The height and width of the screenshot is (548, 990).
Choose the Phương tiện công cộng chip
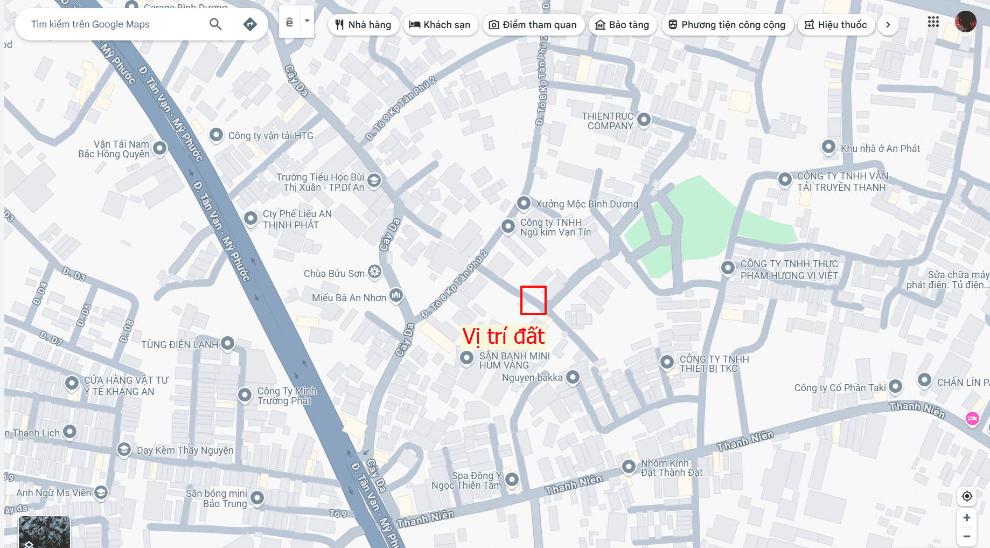[x=727, y=25]
